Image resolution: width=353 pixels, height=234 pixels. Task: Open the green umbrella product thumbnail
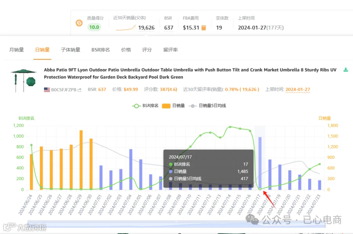point(24,80)
